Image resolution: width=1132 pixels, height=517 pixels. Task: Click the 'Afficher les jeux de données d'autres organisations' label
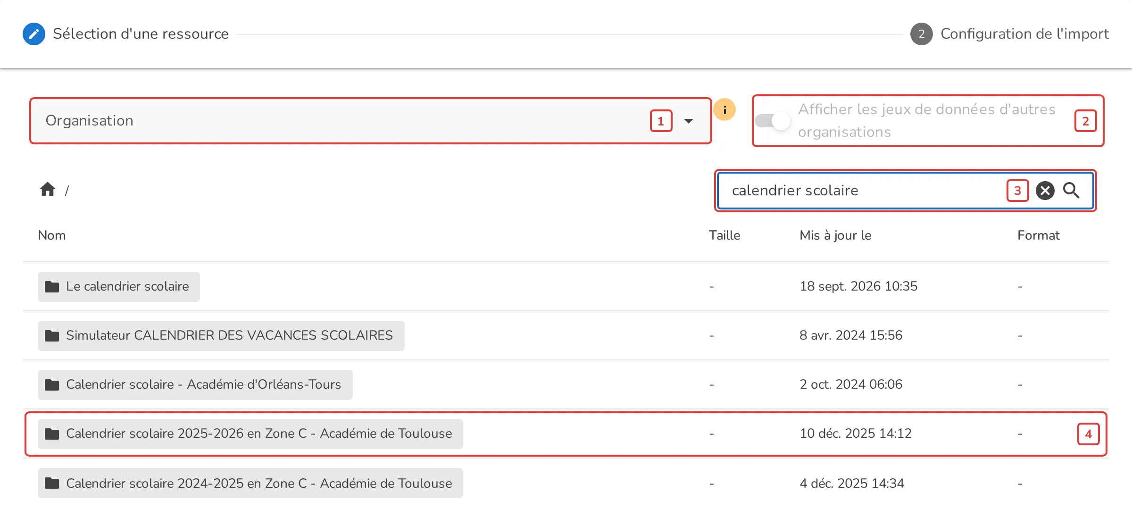926,121
